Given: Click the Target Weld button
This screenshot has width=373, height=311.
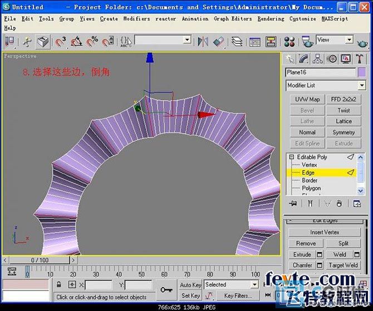Looking at the screenshot, I should click(x=343, y=265).
